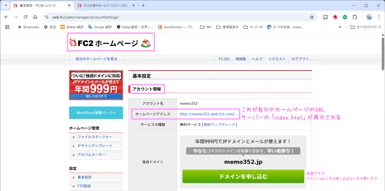Open the すべてのブックマーク folder

[365, 27]
